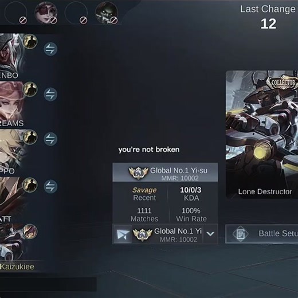Click the swap icon beside the PPO player
The width and height of the screenshot is (298, 298).
click(x=50, y=139)
